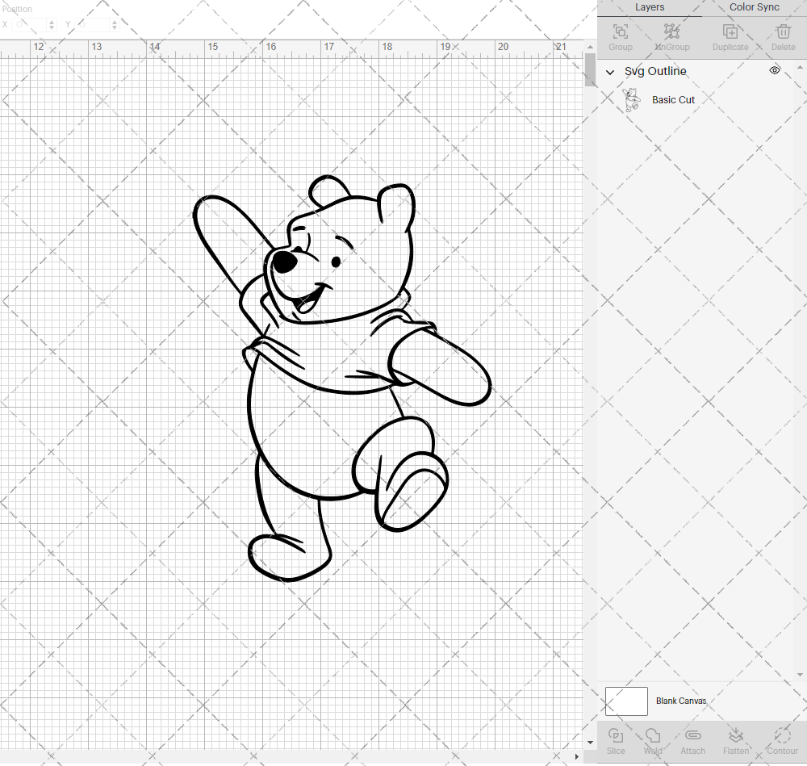The width and height of the screenshot is (807, 766).
Task: Switch to the Color Sync tab
Action: coord(754,7)
